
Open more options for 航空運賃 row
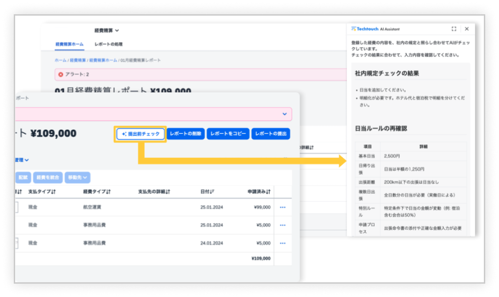click(x=283, y=207)
